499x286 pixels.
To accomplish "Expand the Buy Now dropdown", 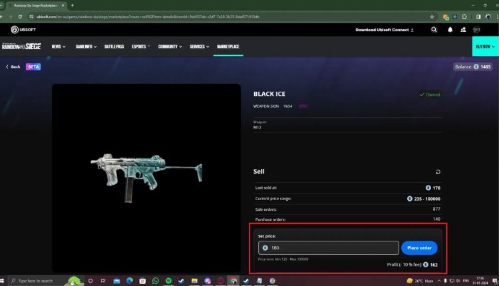I will click(485, 47).
